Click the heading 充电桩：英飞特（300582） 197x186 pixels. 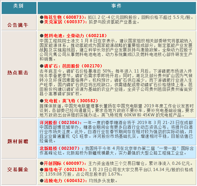point(71,101)
